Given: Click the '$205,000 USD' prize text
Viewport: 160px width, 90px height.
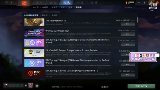Looking at the screenshot, I should 124,40.
